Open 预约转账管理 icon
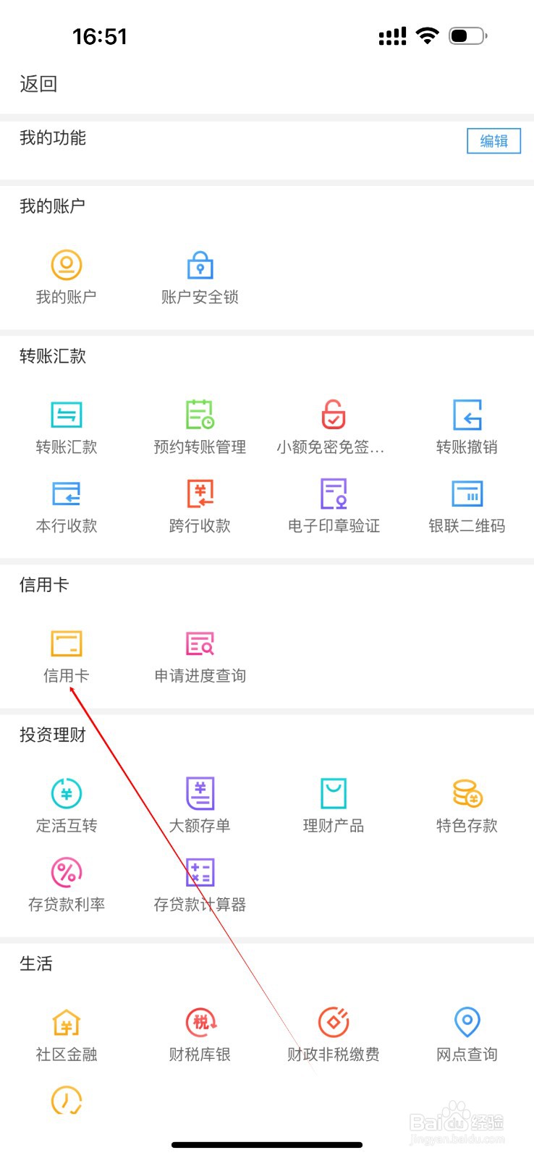The image size is (534, 1158). coord(200,415)
